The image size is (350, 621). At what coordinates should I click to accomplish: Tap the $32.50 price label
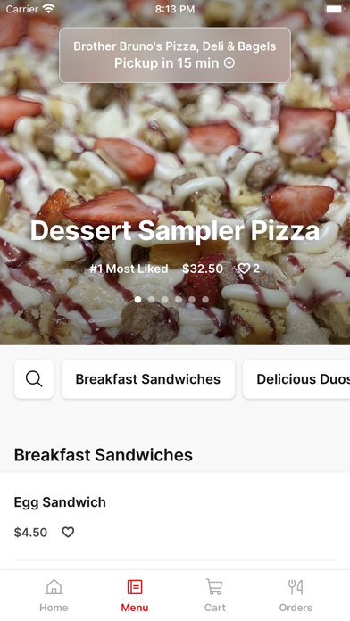203,269
